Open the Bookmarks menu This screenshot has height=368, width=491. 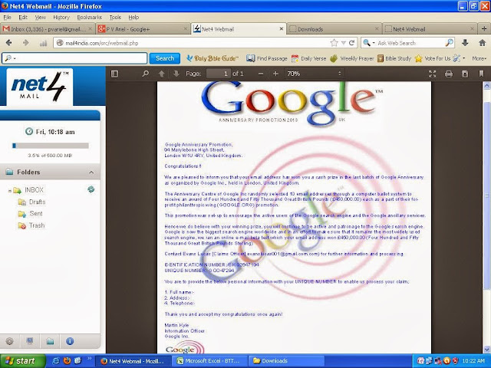[89, 18]
